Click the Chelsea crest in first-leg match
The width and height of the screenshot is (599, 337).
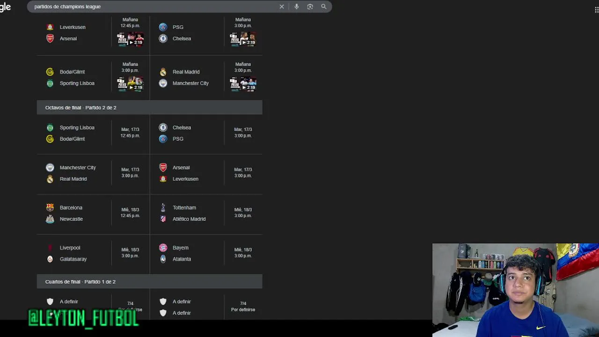163,38
